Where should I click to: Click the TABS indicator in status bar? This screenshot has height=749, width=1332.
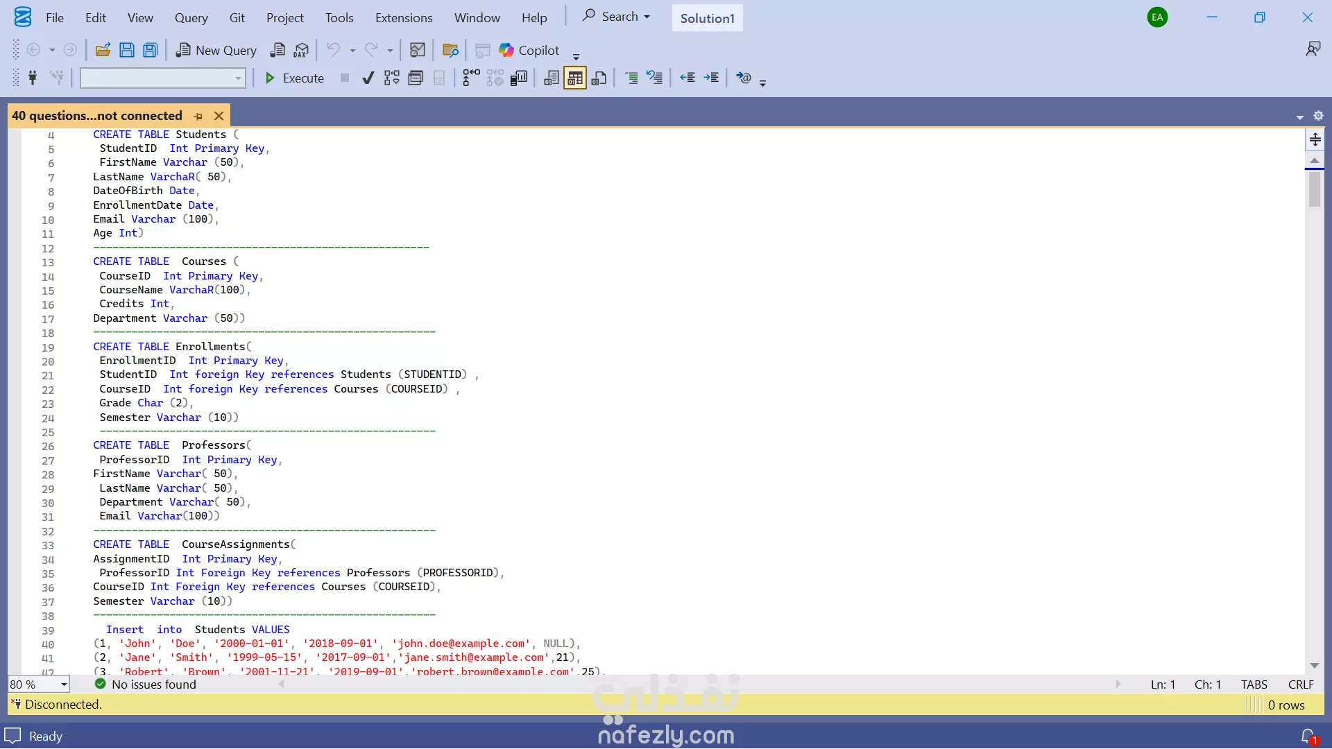coord(1254,685)
